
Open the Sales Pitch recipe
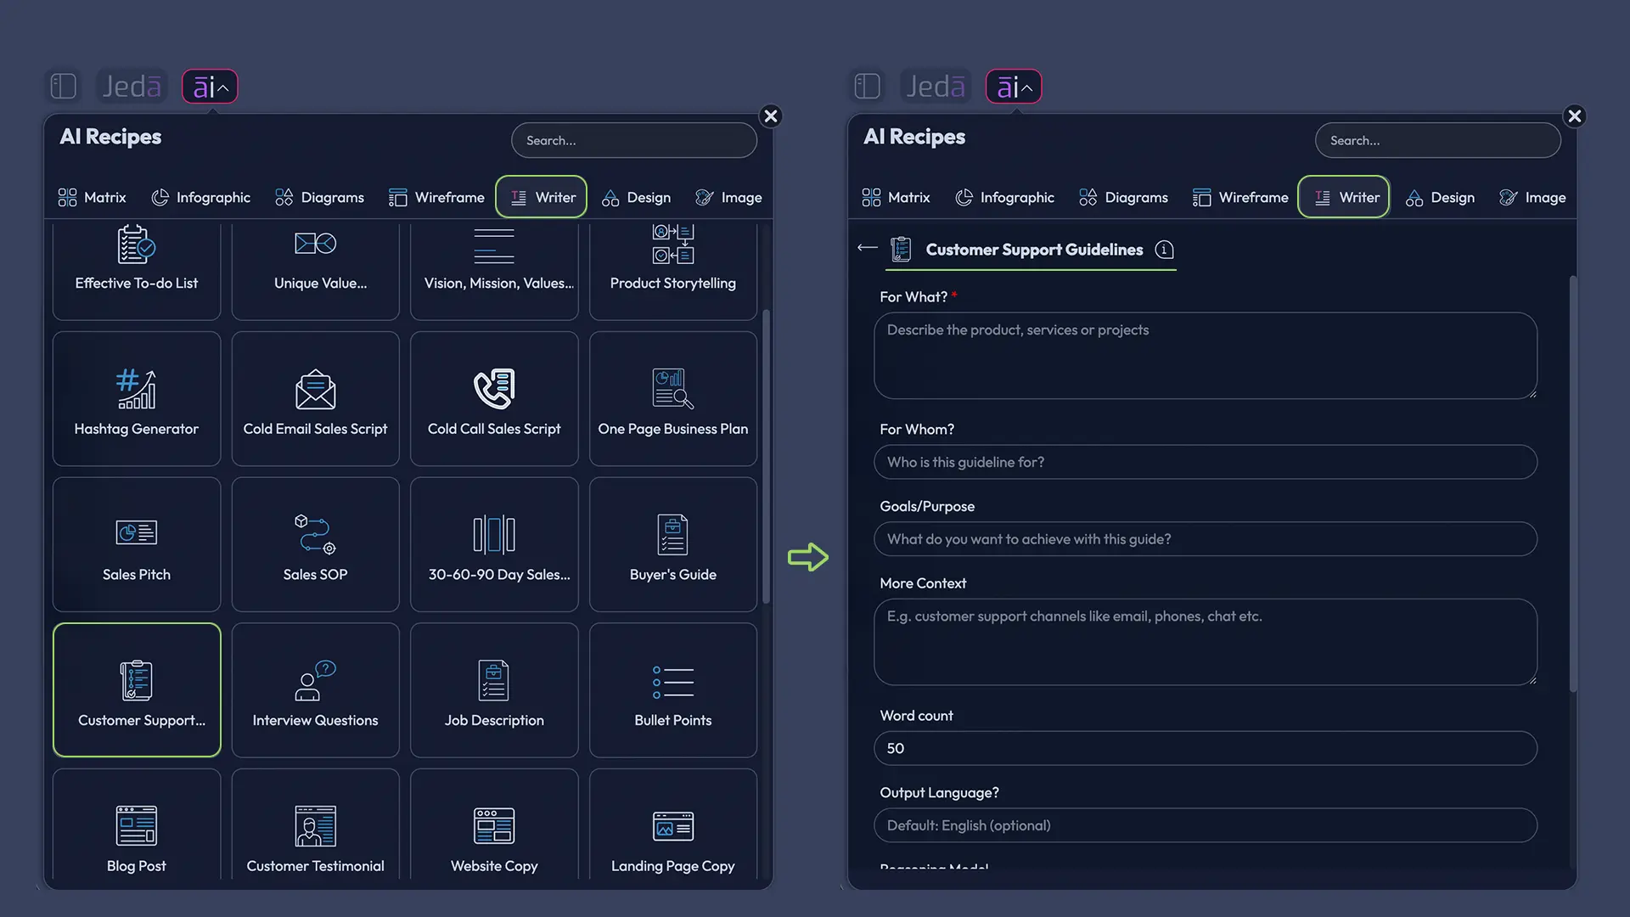tap(137, 544)
